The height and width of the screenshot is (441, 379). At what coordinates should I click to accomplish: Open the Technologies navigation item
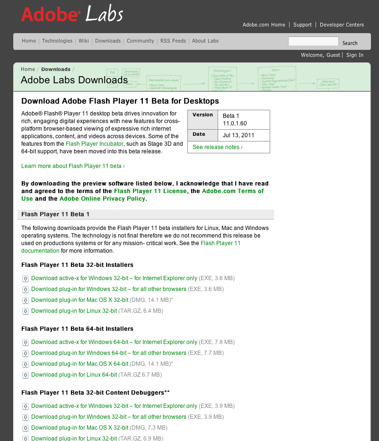tap(57, 41)
